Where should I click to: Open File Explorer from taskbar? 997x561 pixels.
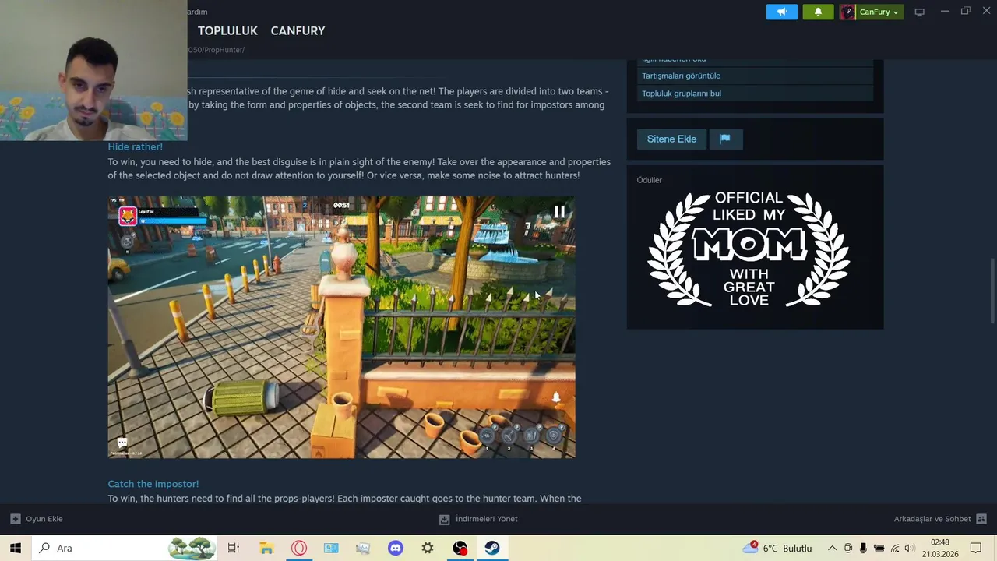pos(266,548)
